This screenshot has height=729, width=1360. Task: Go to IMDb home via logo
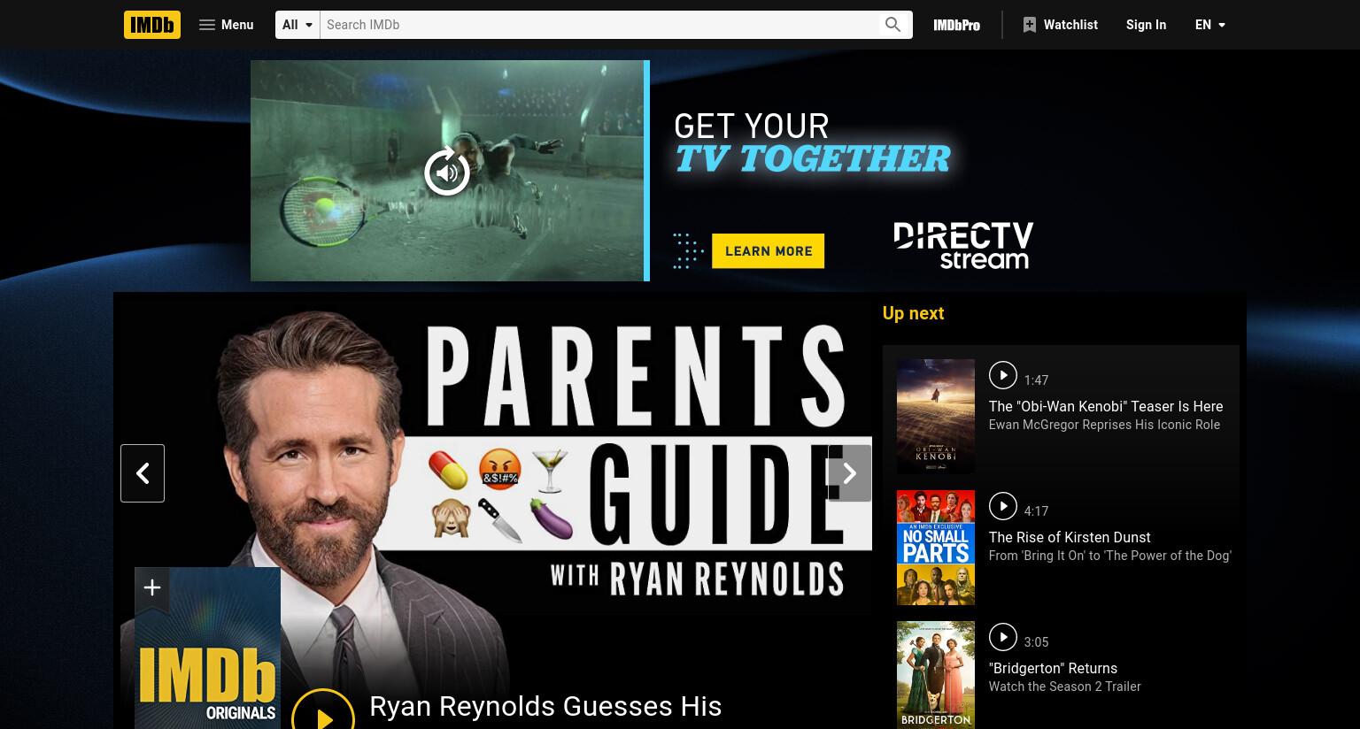click(x=152, y=25)
